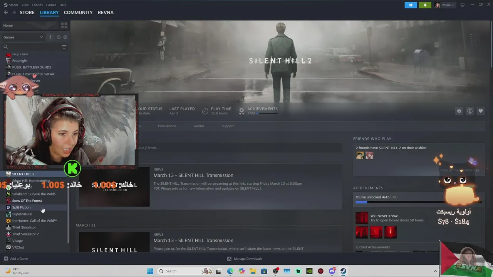Image resolution: width=493 pixels, height=277 pixels.
Task: Click Add a Game link
Action: pos(19,259)
